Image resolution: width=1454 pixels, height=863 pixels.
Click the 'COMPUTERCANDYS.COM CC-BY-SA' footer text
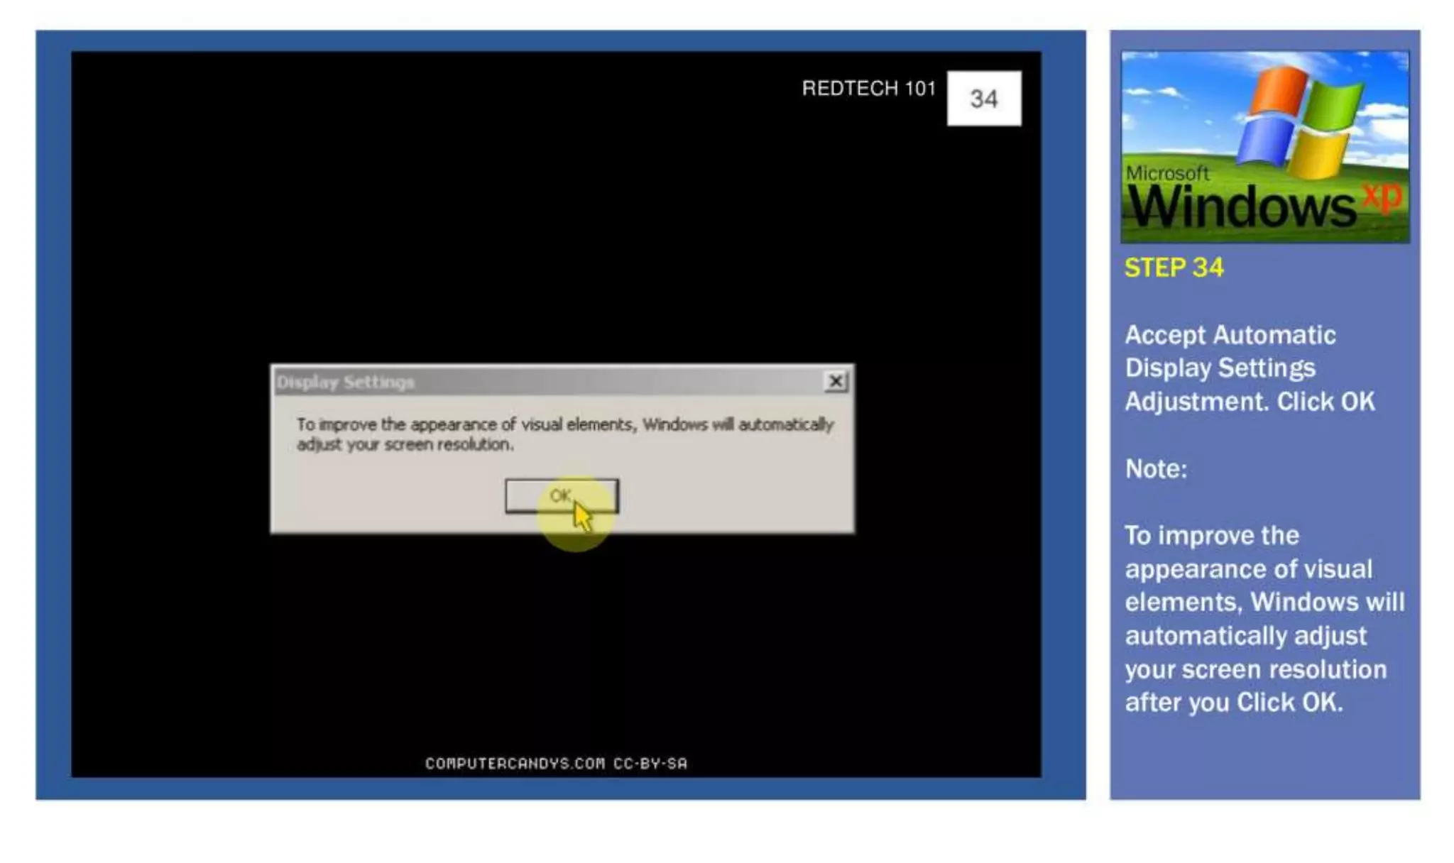point(556,764)
